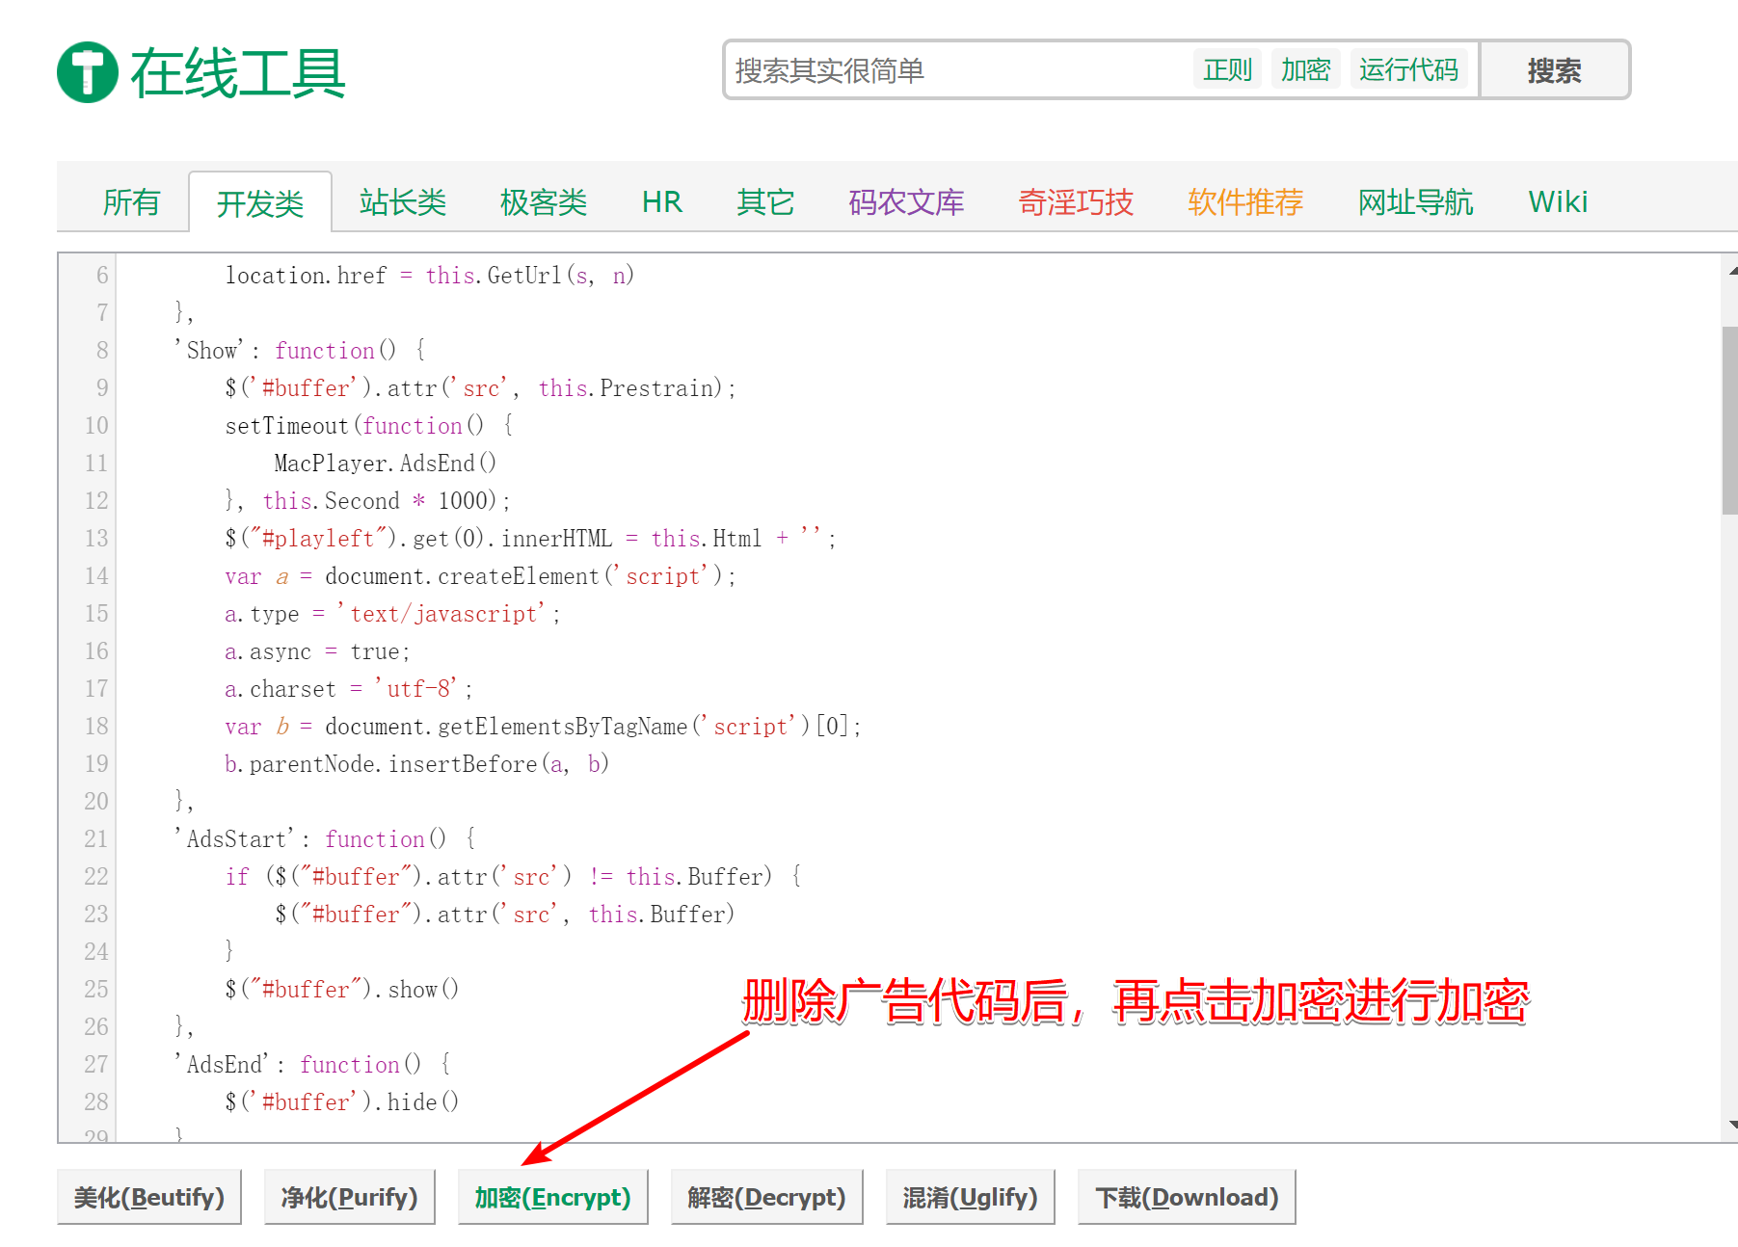Image resolution: width=1738 pixels, height=1247 pixels.
Task: Click the 加密(Encrypt) button
Action: coord(552,1196)
